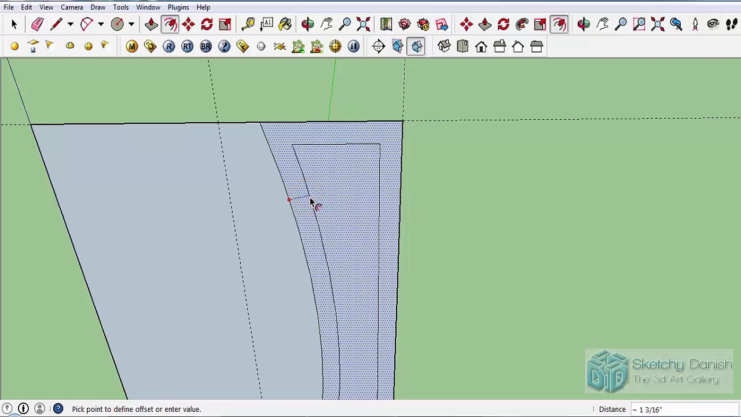Start the Walk footprints tool
The image size is (741, 417).
[732, 24]
